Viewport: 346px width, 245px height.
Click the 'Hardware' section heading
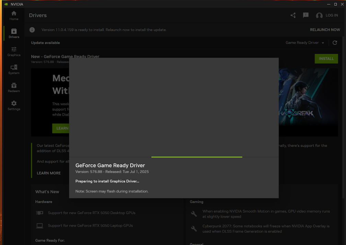44,202
